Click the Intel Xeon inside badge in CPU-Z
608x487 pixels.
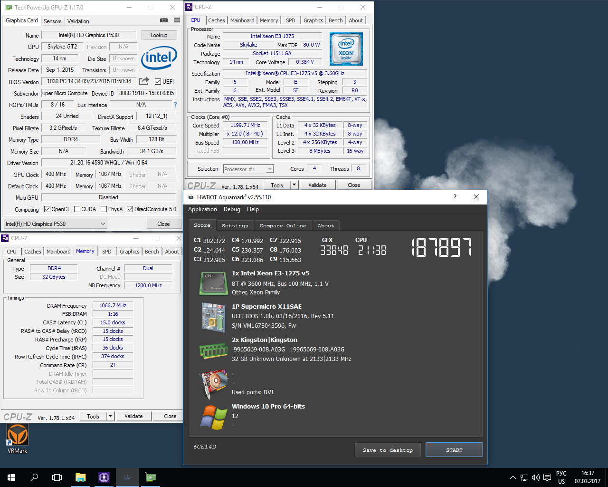346,49
